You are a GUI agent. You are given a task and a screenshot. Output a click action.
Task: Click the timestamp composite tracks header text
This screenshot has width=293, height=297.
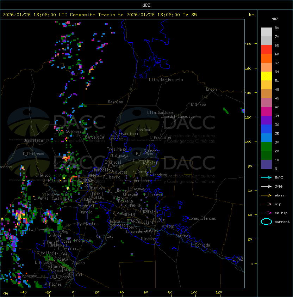coord(100,15)
